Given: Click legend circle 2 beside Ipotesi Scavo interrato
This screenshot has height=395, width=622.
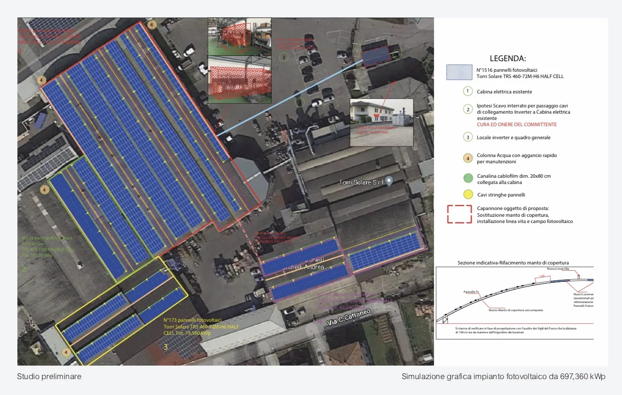Looking at the screenshot, I should 467,109.
